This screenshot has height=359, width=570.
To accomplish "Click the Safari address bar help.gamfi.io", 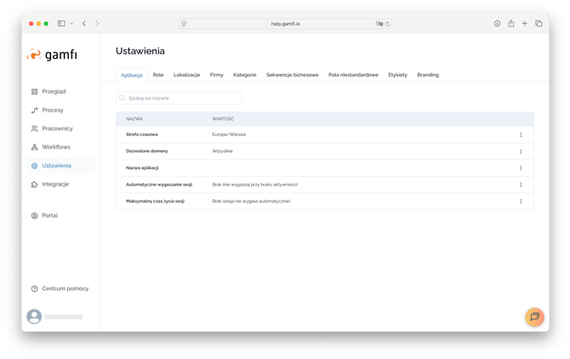I will click(x=285, y=24).
